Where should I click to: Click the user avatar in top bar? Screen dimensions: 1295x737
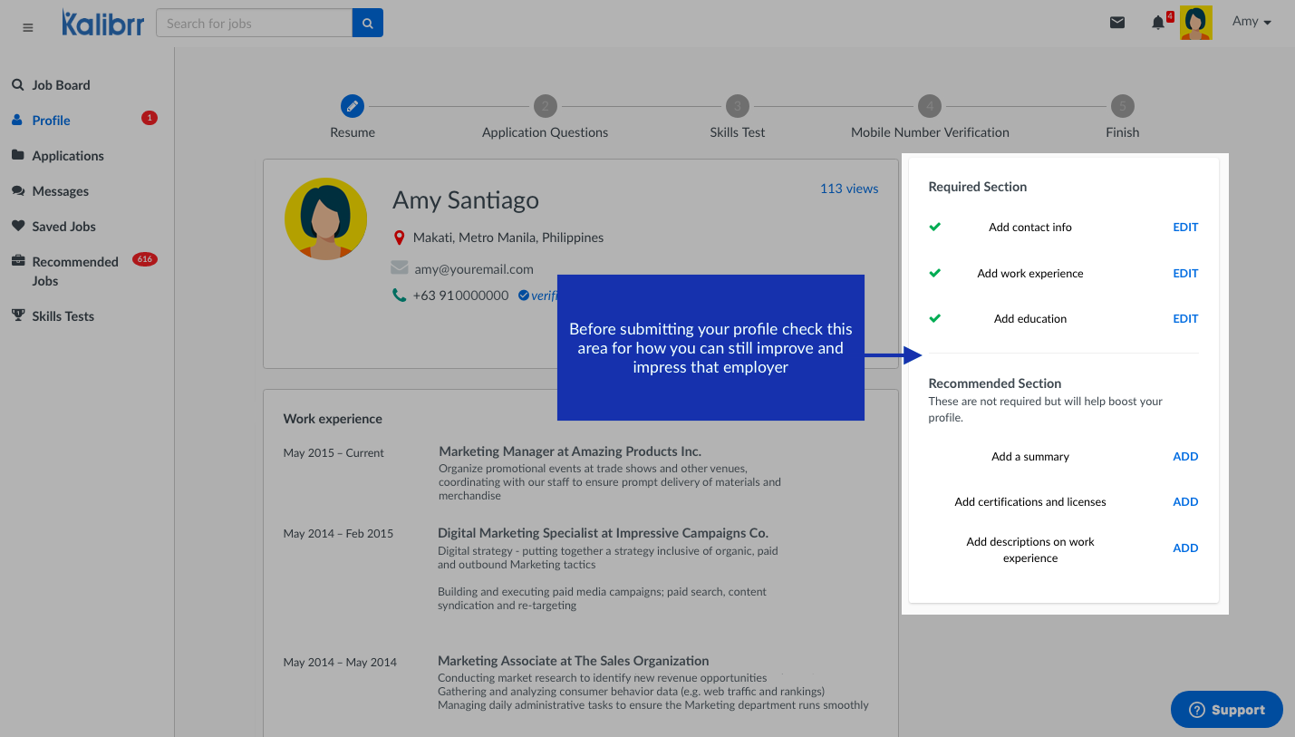coord(1195,23)
